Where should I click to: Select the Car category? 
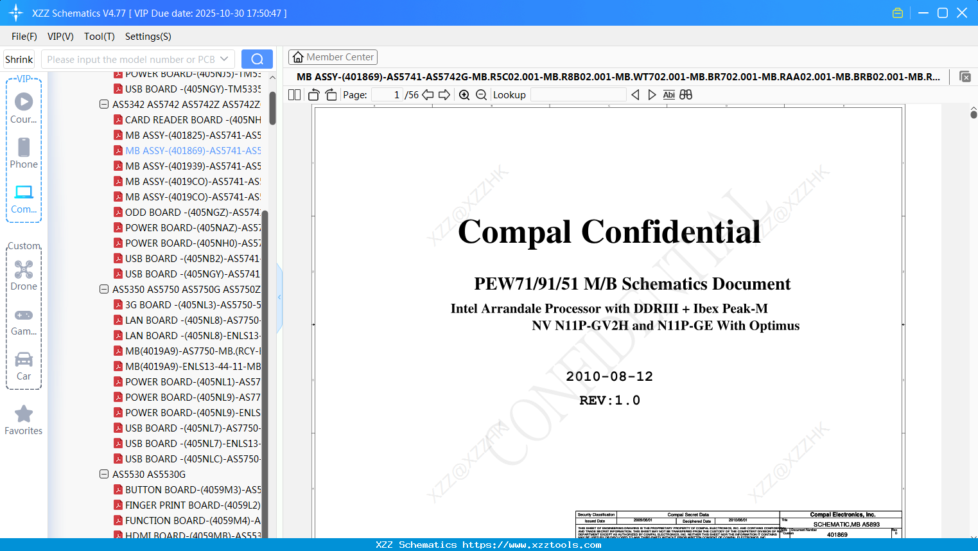pyautogui.click(x=24, y=366)
